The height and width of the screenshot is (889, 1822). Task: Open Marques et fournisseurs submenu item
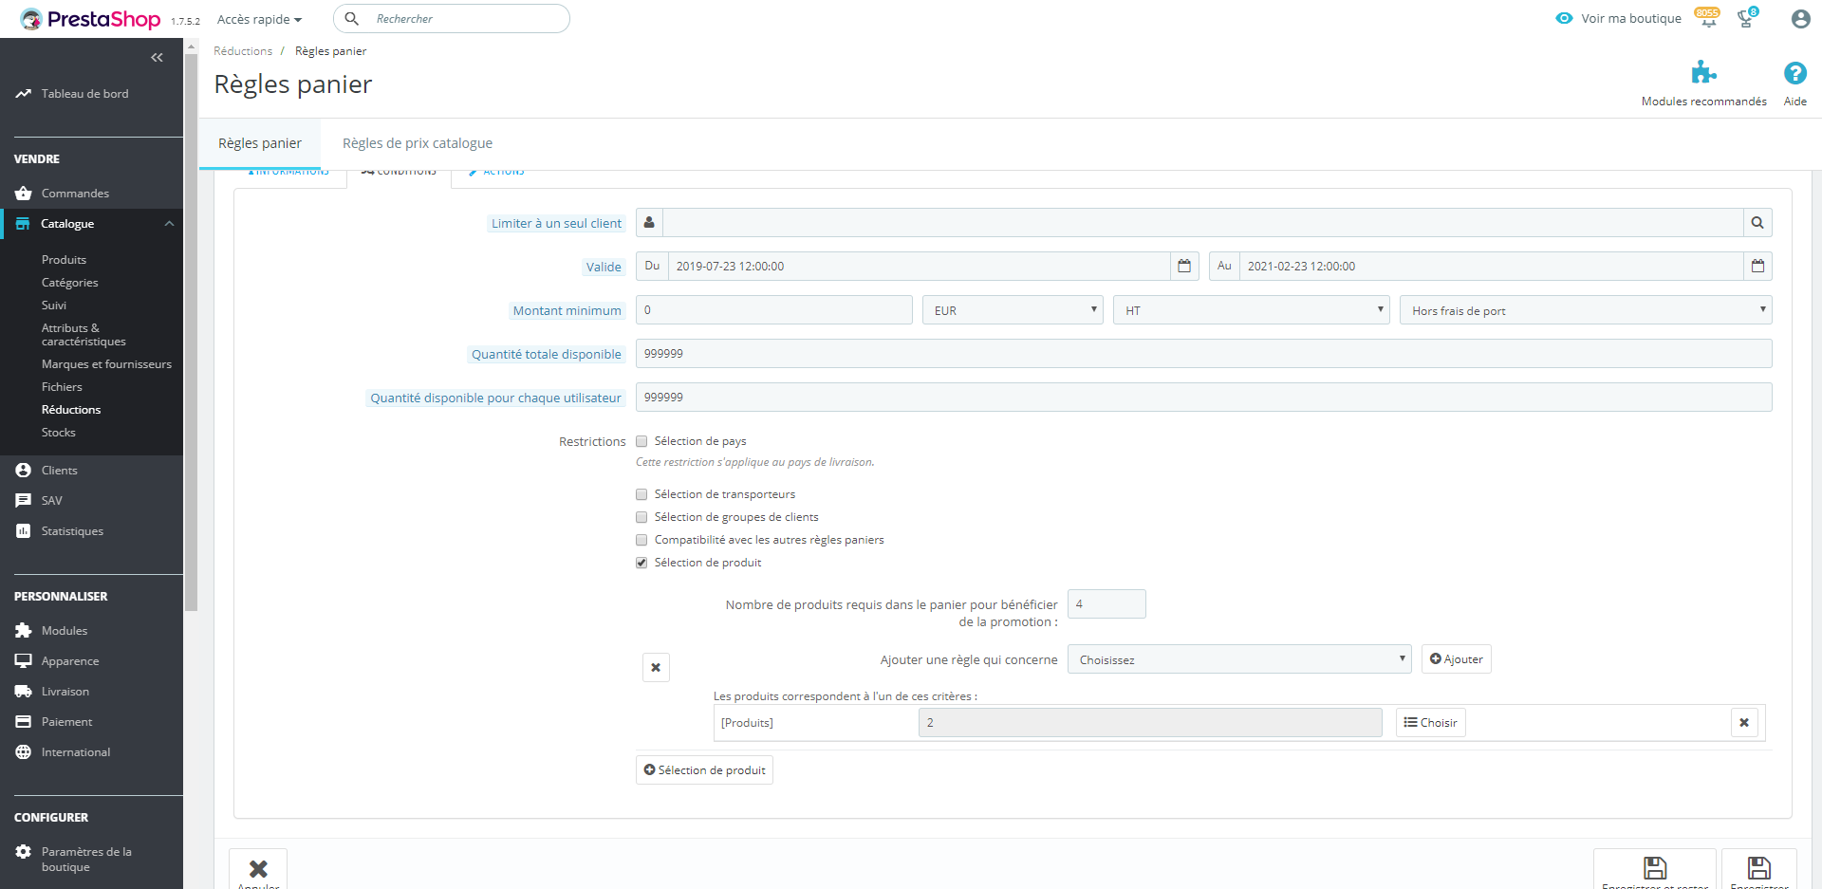[106, 364]
